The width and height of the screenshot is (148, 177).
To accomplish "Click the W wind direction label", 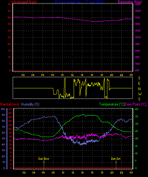I will click(140, 94).
